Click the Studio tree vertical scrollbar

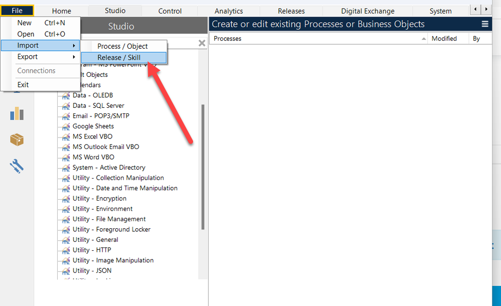click(x=203, y=166)
